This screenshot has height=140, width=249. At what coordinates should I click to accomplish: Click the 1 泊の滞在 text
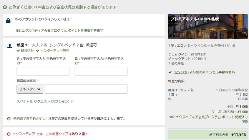click(x=176, y=63)
